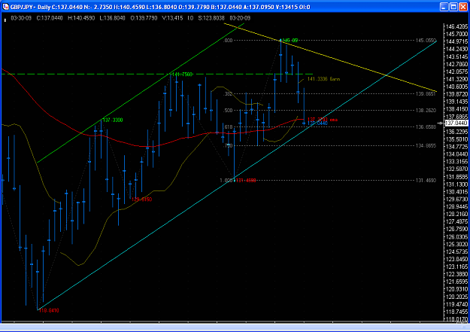Click the 141.3336 Gann indicator label
Image resolution: width=470 pixels, height=332 pixels.
(x=323, y=79)
